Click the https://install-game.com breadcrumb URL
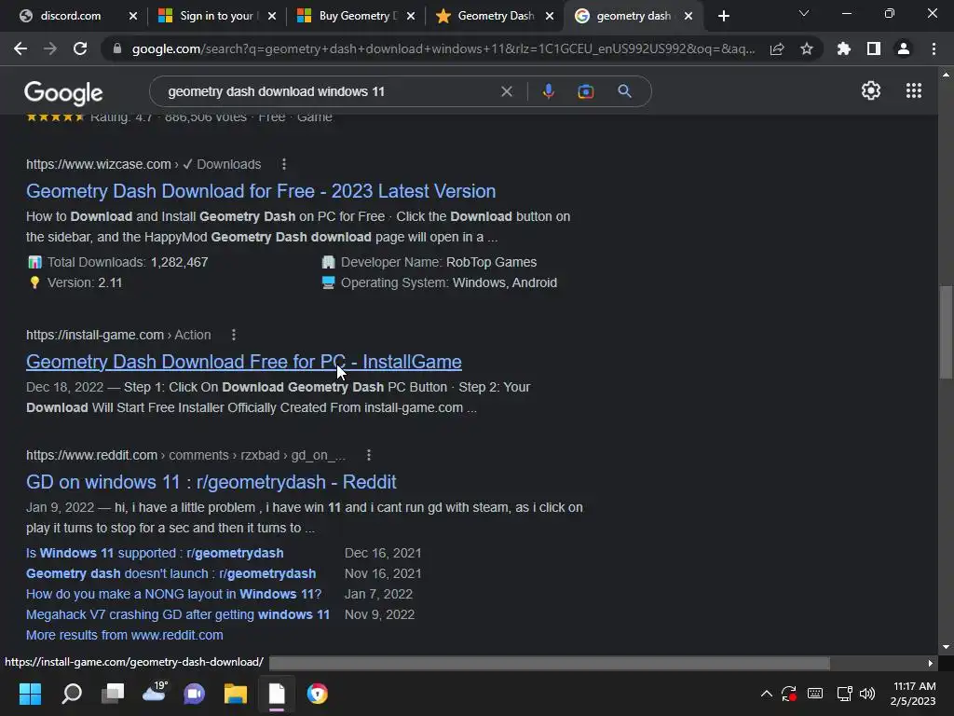 (x=95, y=335)
